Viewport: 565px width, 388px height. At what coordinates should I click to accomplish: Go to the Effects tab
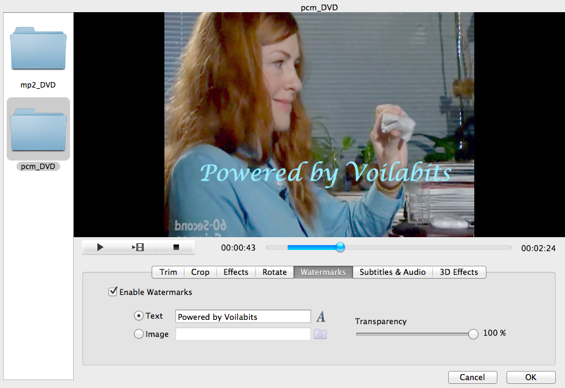(x=236, y=272)
